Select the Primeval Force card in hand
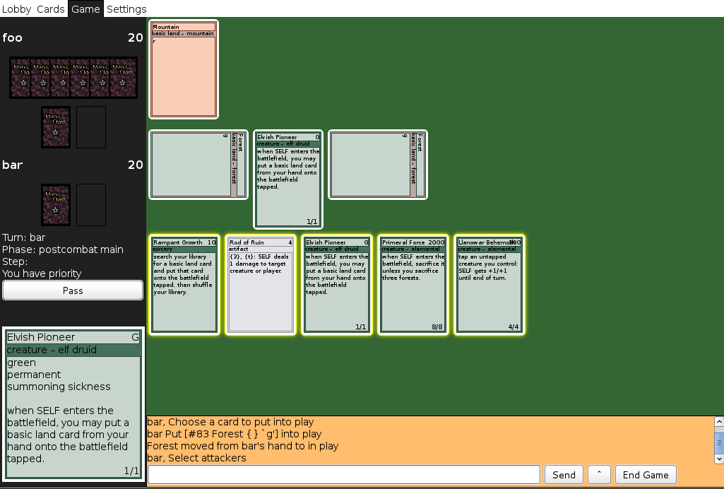The height and width of the screenshot is (489, 724). coord(413,285)
